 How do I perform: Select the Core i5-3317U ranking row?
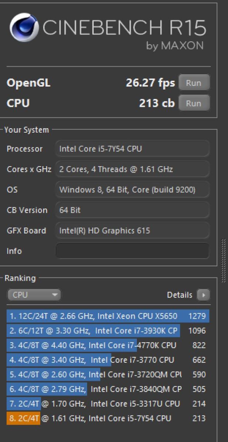click(x=108, y=404)
